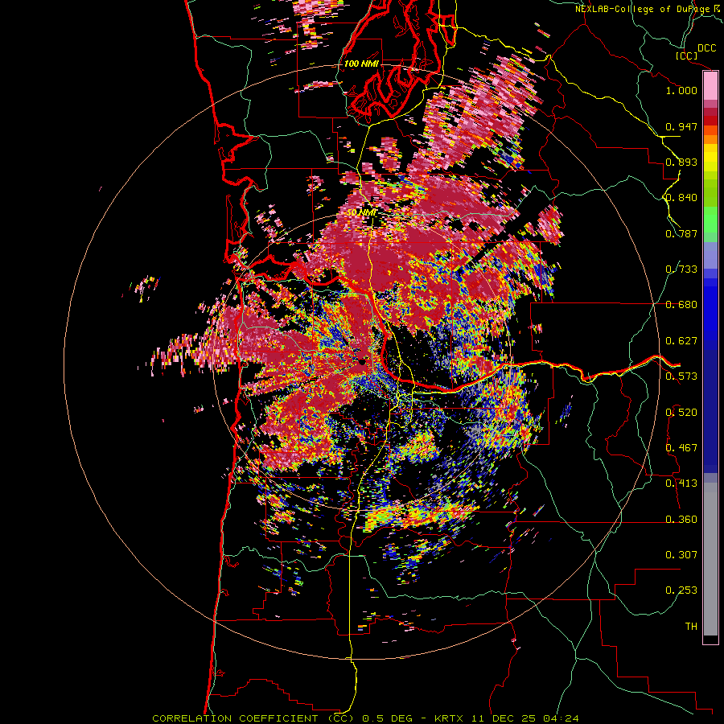Viewport: 724px width, 724px height.
Task: Click the 100 NMI range ring label
Action: [361, 64]
